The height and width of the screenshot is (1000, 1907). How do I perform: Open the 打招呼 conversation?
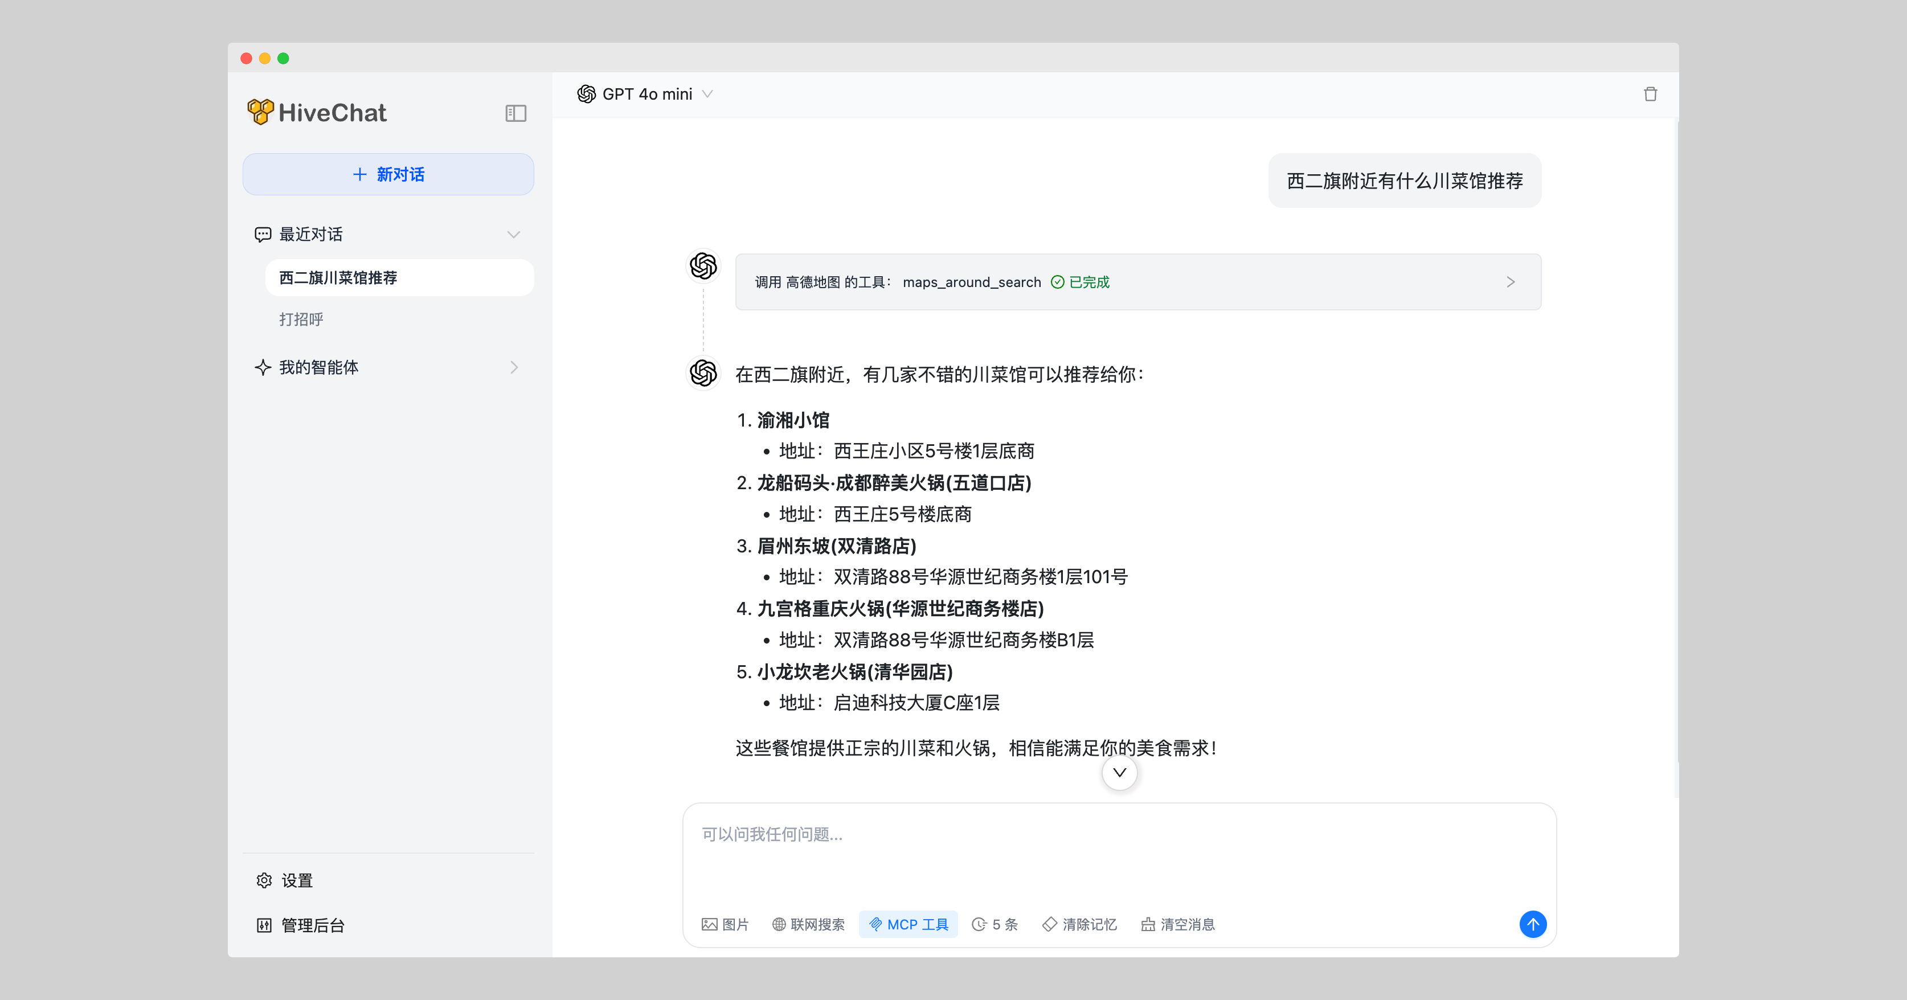click(301, 319)
